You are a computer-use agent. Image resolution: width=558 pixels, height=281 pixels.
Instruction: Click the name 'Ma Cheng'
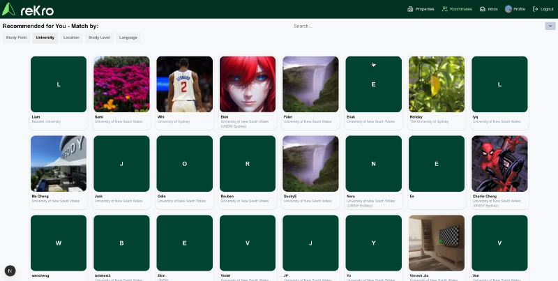40,197
